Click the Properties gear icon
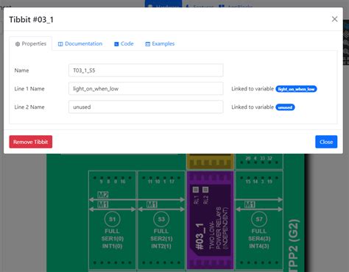This screenshot has width=349, height=272. [x=18, y=44]
